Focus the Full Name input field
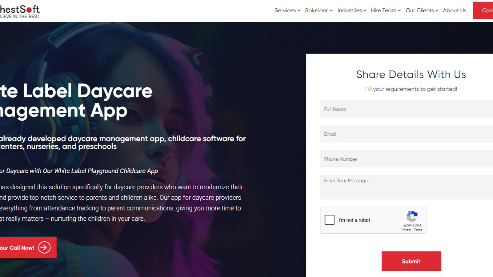Viewport: 493px width, 277px height. (406, 109)
